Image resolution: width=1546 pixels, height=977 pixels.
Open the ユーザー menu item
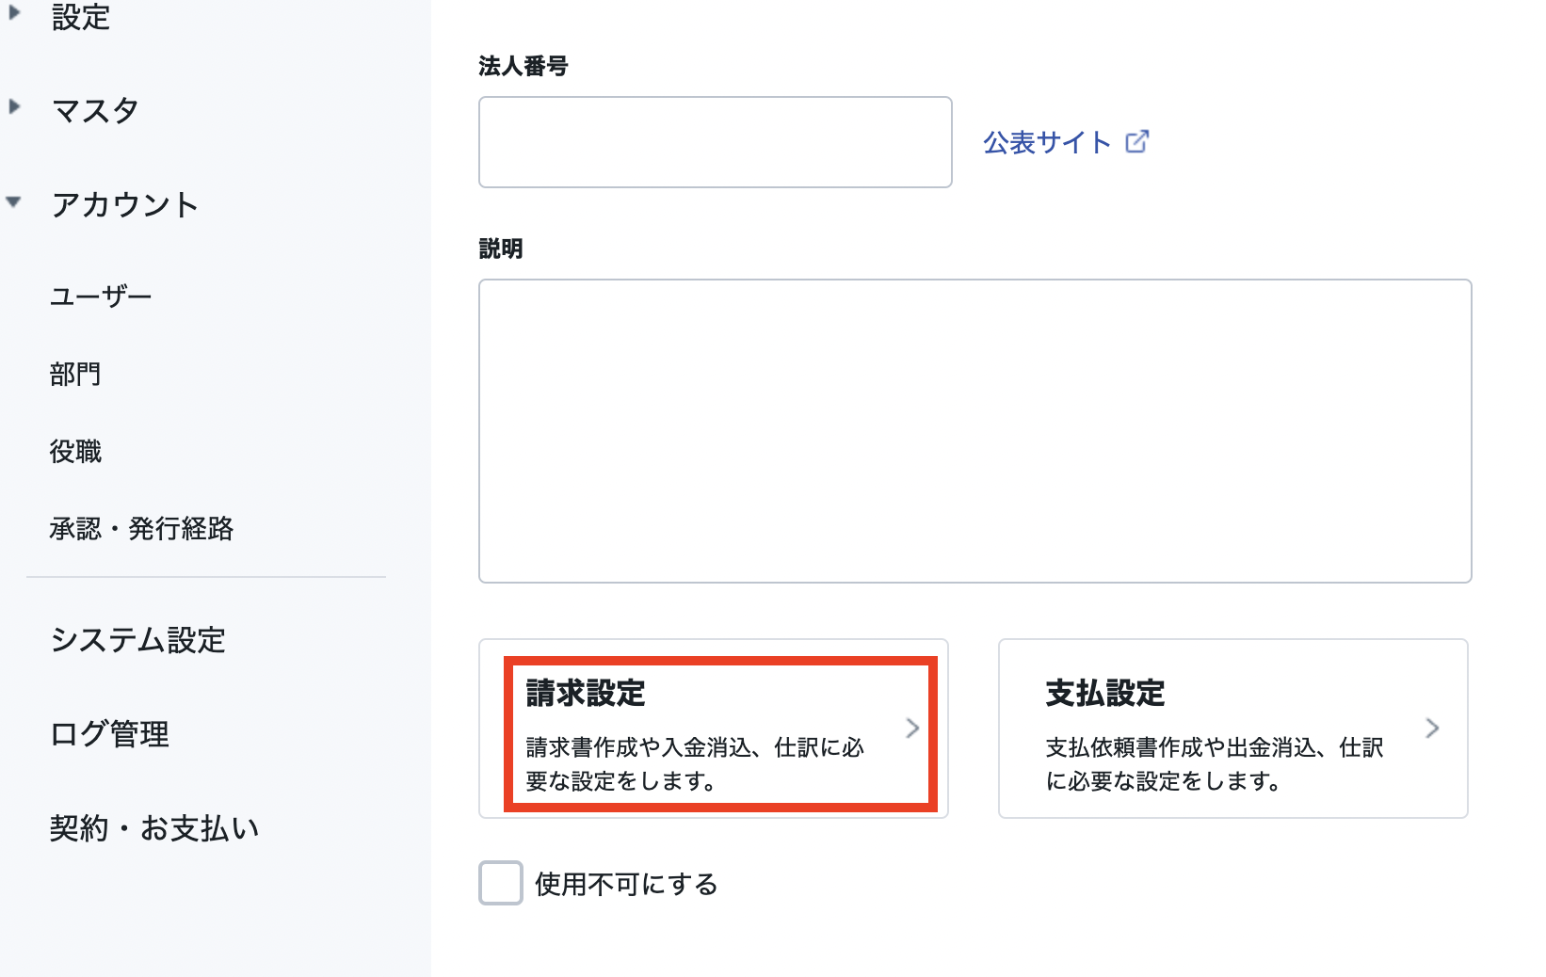click(101, 296)
